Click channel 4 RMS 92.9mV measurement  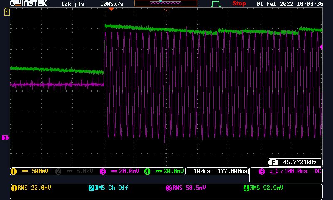pyautogui.click(x=263, y=188)
